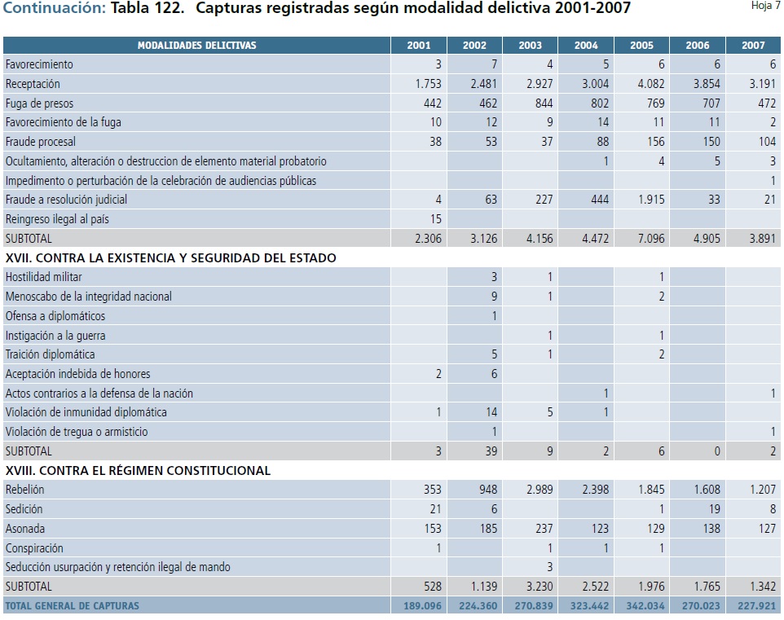Click the Fraude procesal row label
The height and width of the screenshot is (620, 784).
coord(39,142)
